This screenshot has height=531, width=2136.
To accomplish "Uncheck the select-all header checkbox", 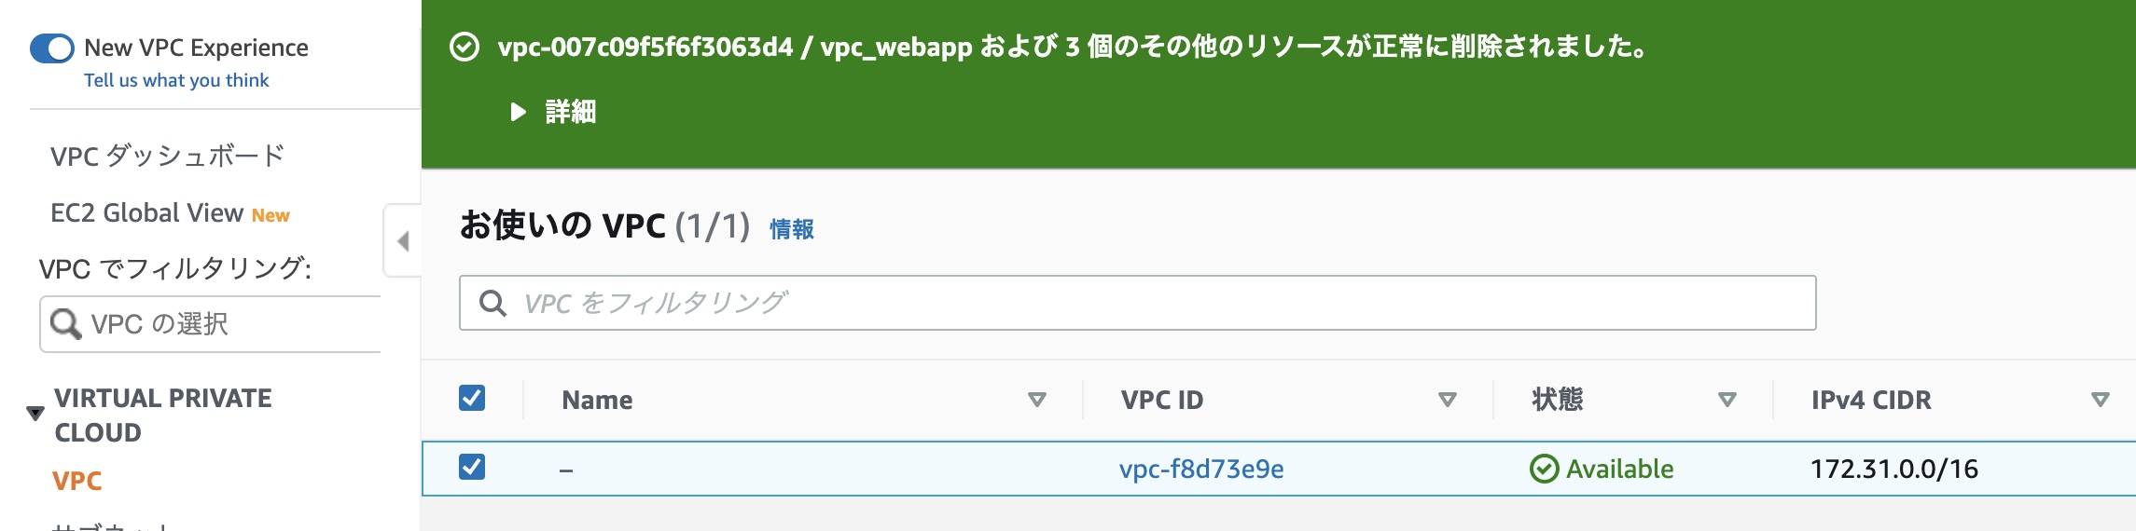I will pyautogui.click(x=472, y=398).
